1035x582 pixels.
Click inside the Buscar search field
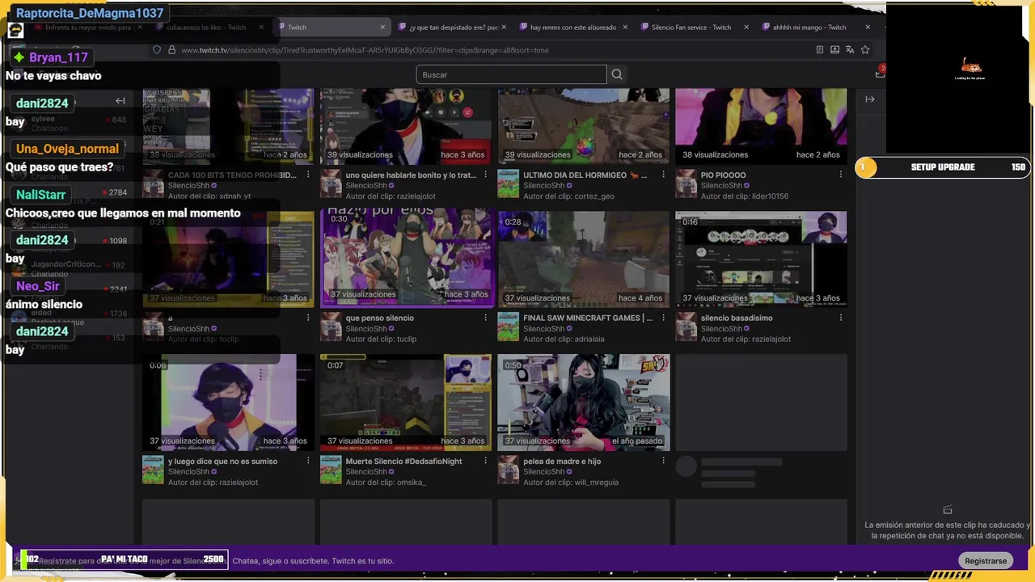[511, 74]
